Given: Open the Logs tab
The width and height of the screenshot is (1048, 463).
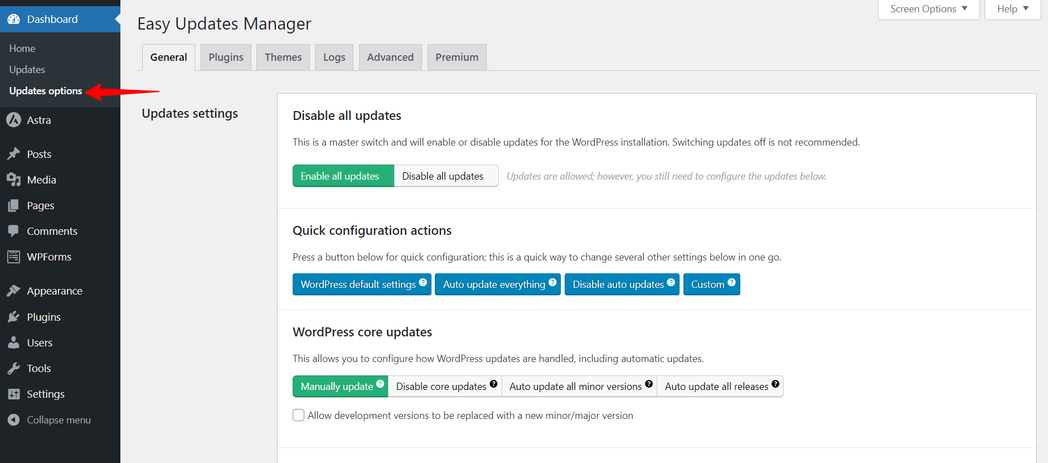Looking at the screenshot, I should (334, 57).
